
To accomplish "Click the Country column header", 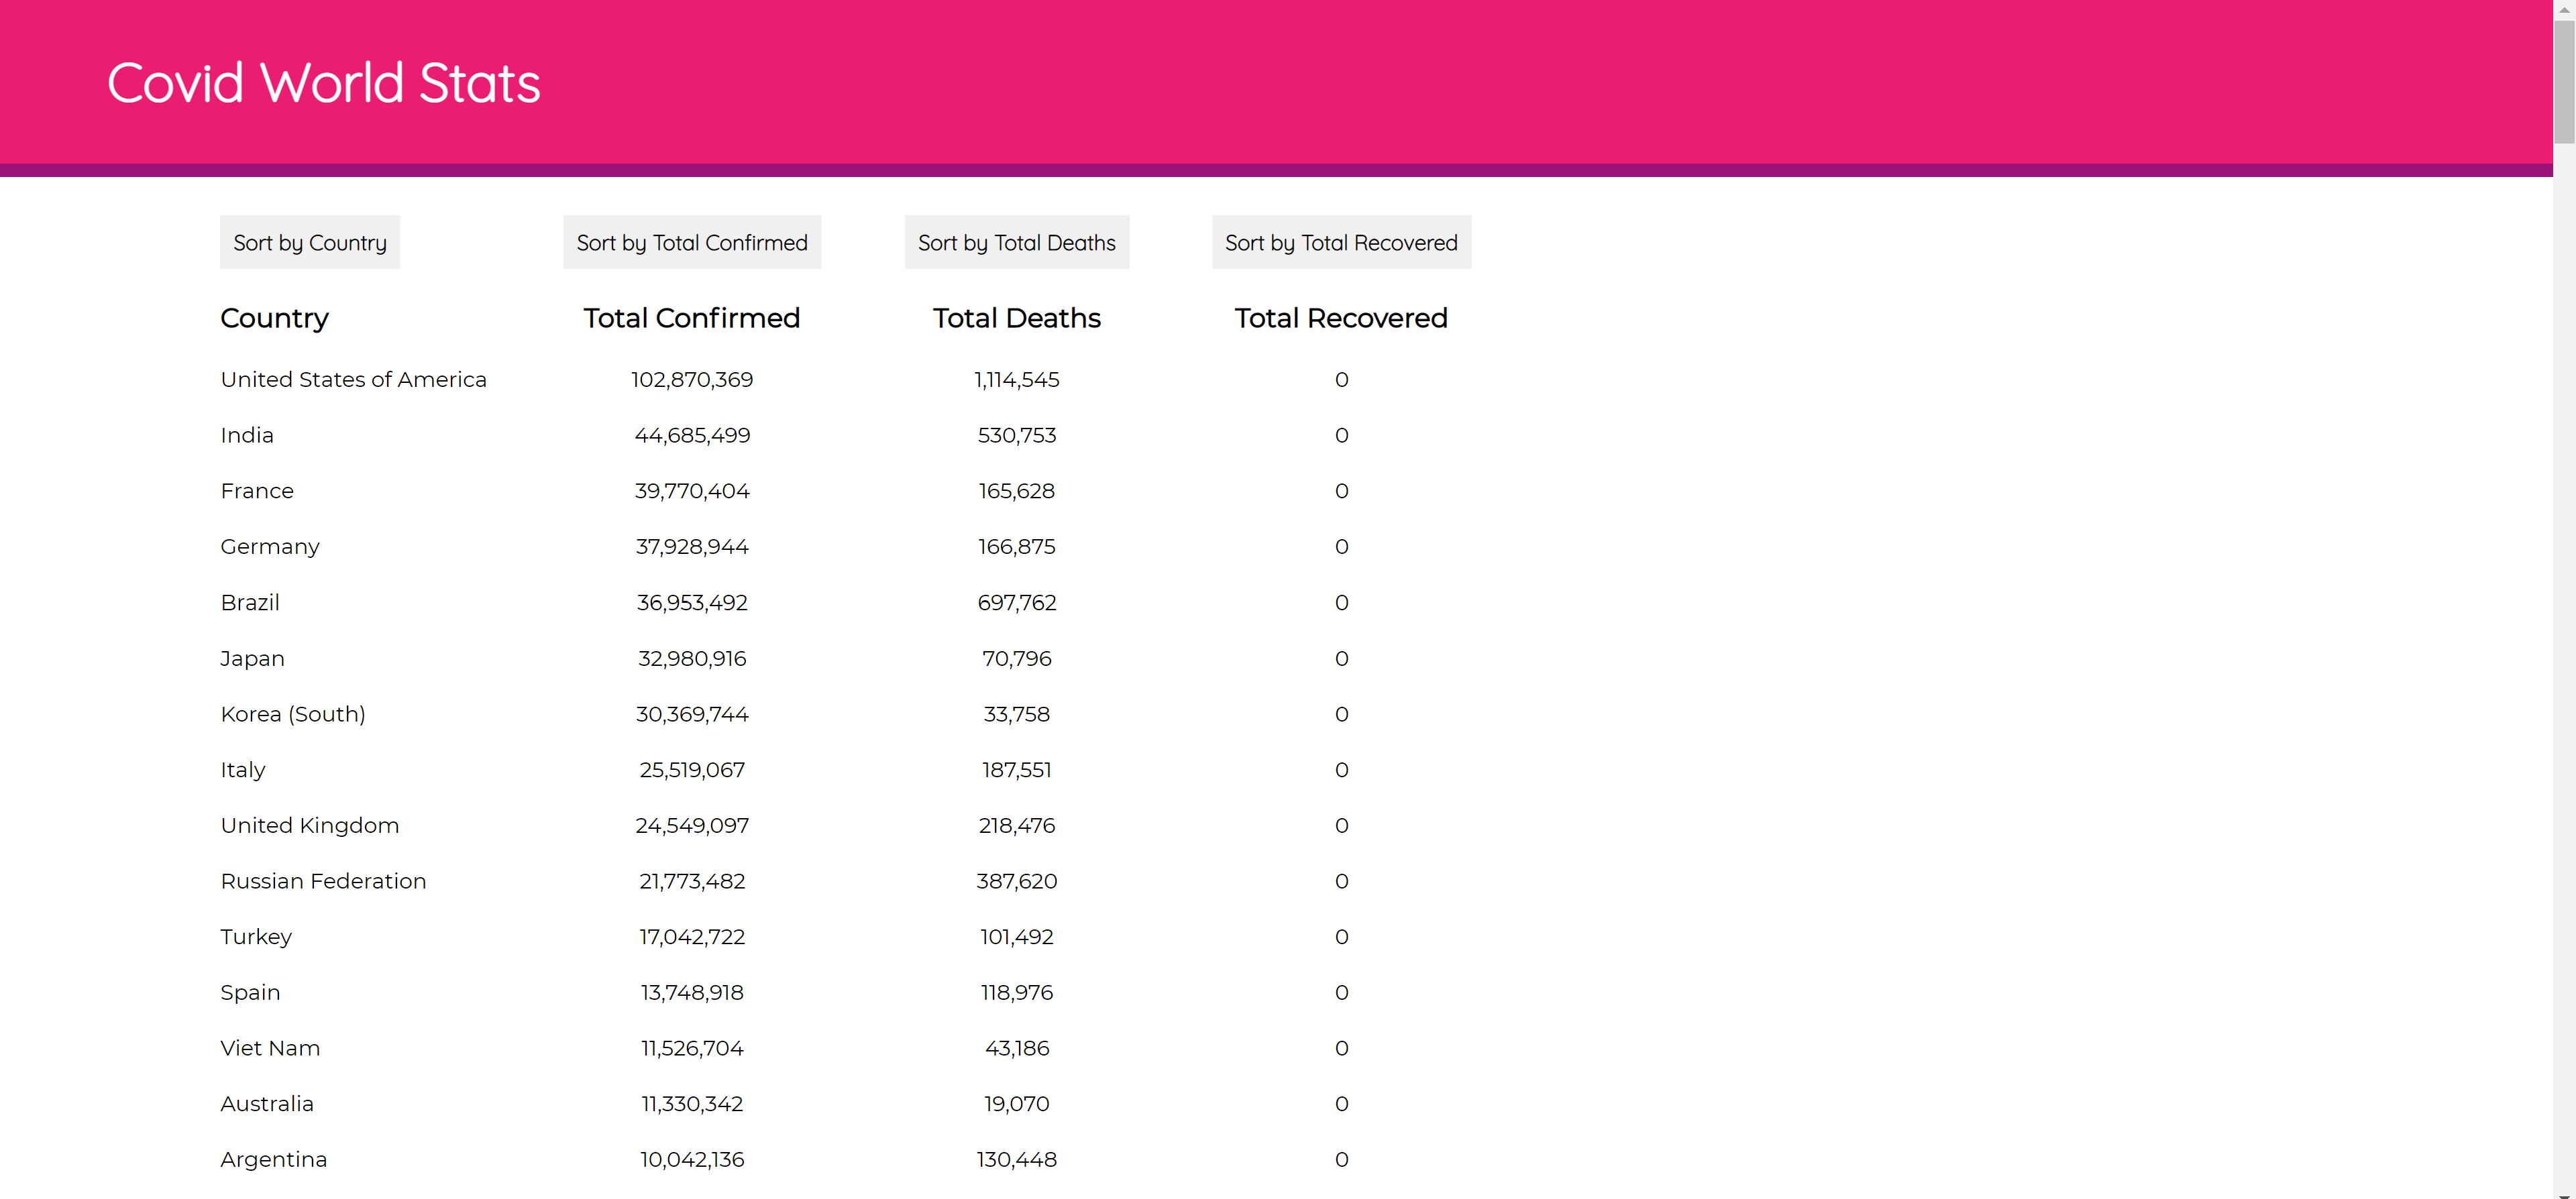I will (x=274, y=318).
